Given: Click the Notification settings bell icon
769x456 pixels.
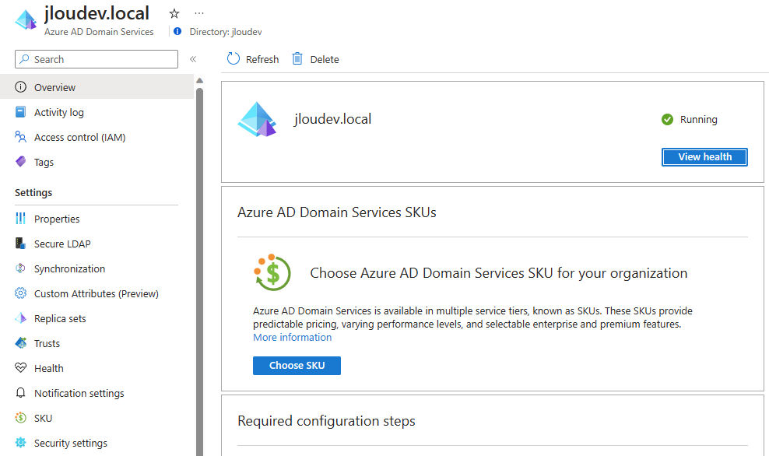Looking at the screenshot, I should (x=20, y=393).
